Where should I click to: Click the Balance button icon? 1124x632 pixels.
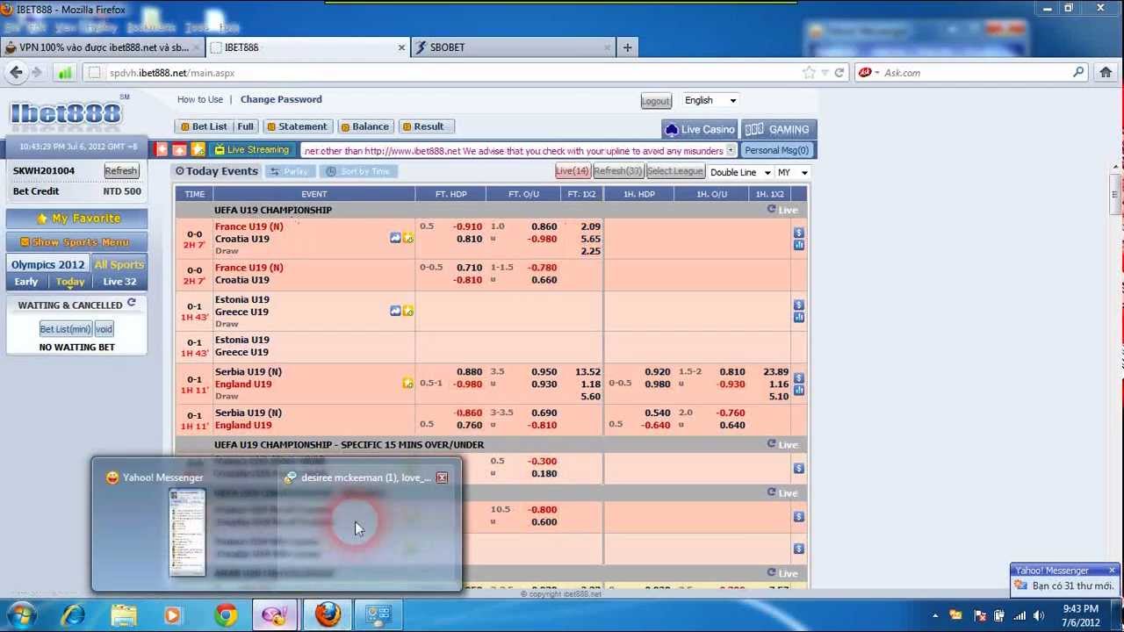pos(345,126)
